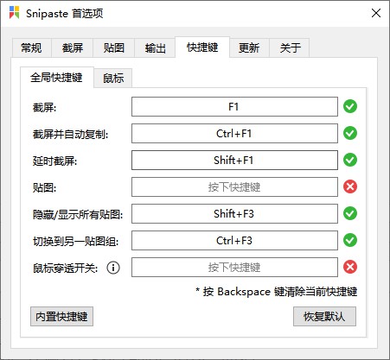The height and width of the screenshot is (360, 390).
Task: Click the green check icon beside Shift+F1
Action: click(350, 160)
